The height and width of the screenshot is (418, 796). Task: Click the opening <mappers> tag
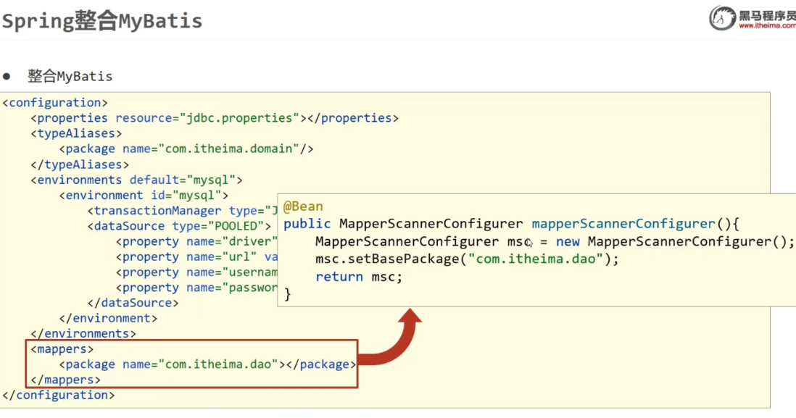pos(62,349)
